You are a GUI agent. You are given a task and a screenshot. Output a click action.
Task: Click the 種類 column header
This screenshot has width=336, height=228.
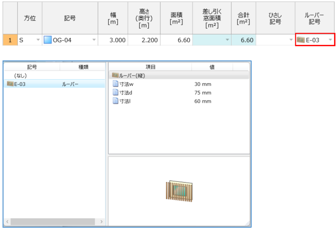tap(83, 67)
